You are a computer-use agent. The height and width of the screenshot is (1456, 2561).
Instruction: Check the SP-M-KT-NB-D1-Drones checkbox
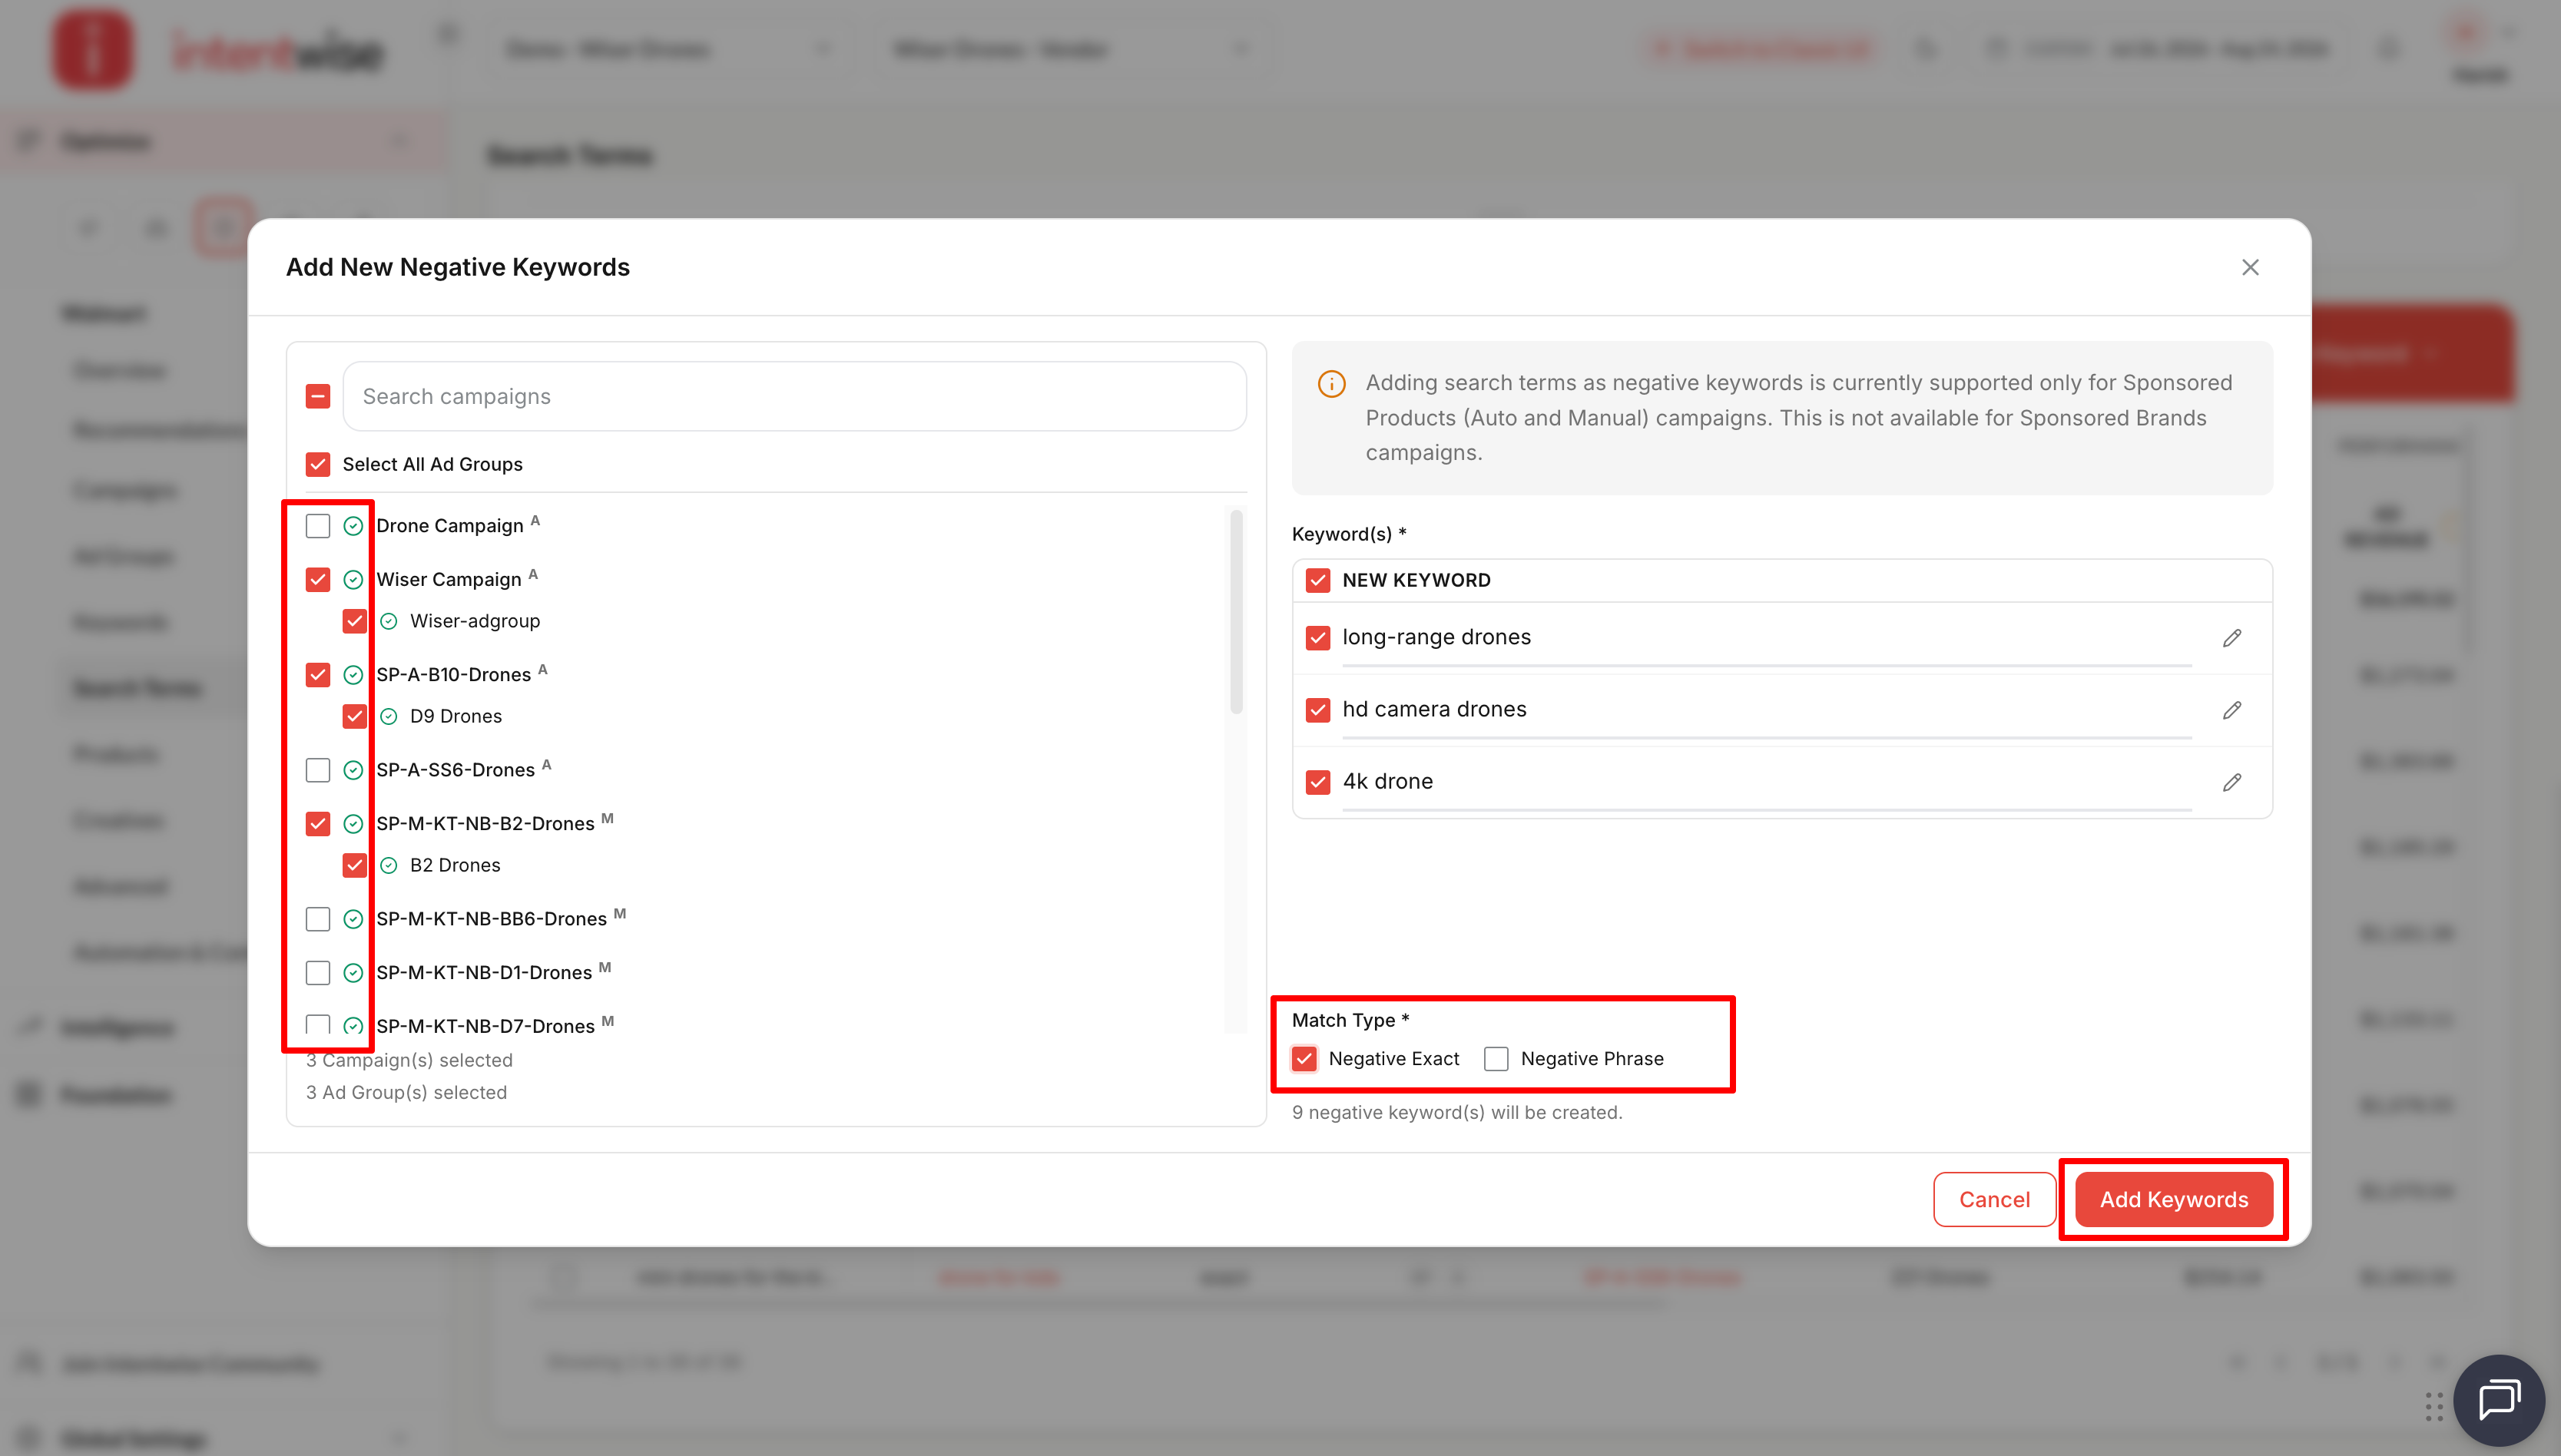point(318,973)
